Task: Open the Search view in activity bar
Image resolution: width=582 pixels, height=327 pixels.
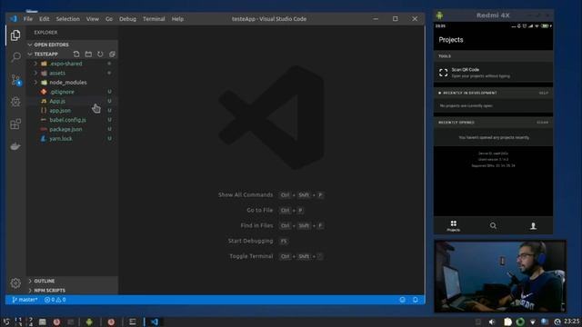Action: point(15,57)
